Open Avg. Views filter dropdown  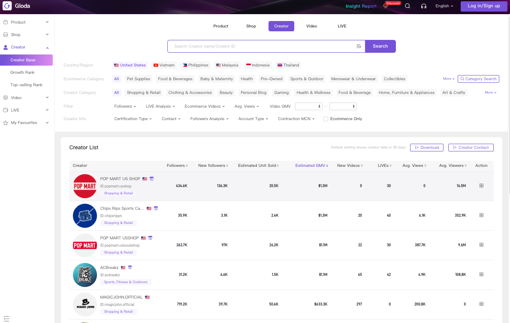[x=247, y=106]
